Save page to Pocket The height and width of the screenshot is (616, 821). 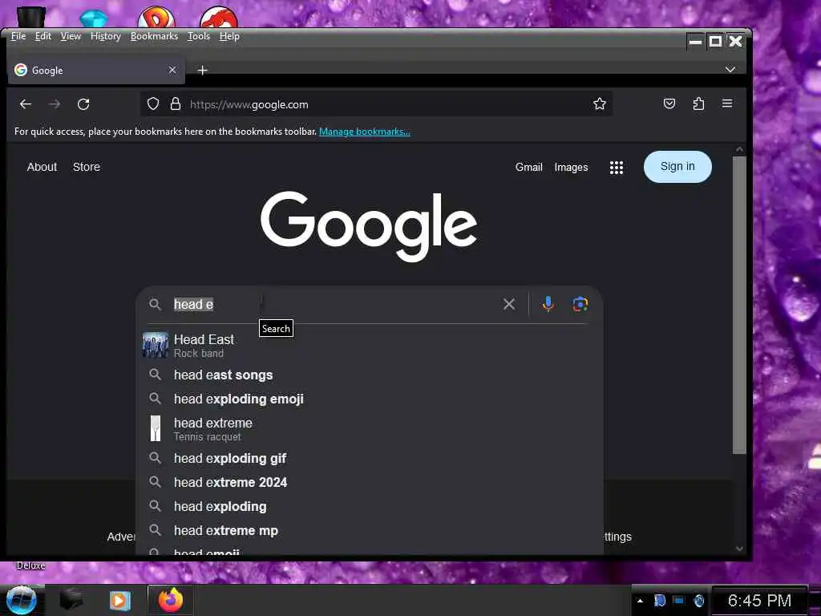pyautogui.click(x=669, y=103)
